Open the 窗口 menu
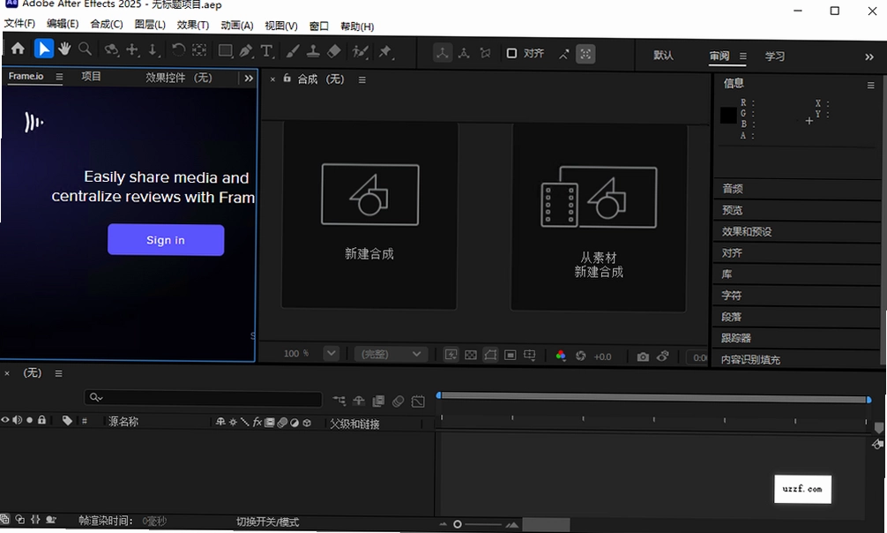The height and width of the screenshot is (533, 887). coord(319,26)
